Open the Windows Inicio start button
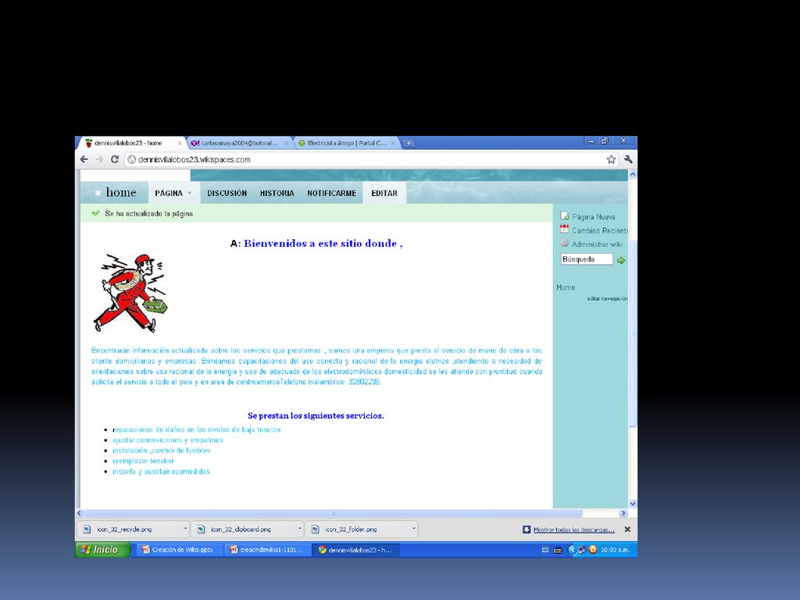800x600 pixels. pyautogui.click(x=103, y=549)
